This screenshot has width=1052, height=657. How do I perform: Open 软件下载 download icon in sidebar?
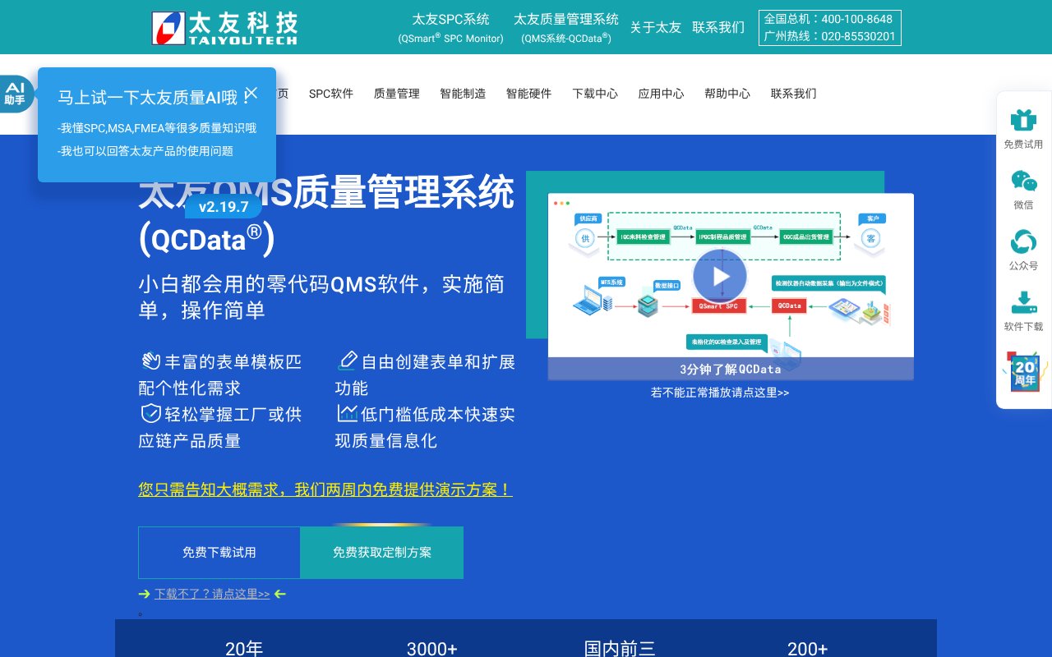pos(1023,303)
